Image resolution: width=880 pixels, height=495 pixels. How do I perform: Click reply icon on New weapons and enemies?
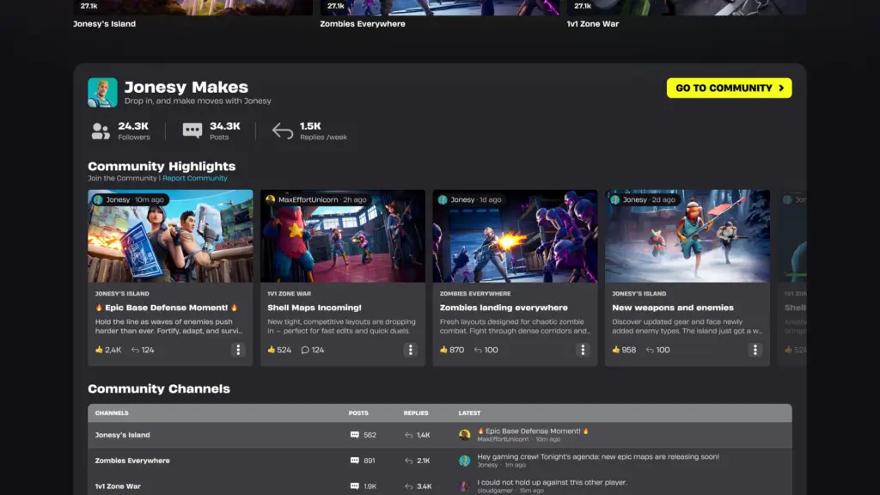[x=651, y=350]
